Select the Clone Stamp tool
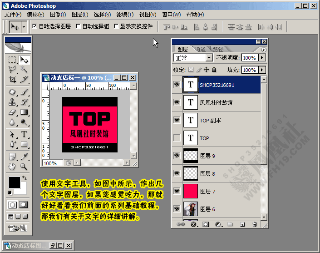This screenshot has width=320, height=253. [x=12, y=102]
